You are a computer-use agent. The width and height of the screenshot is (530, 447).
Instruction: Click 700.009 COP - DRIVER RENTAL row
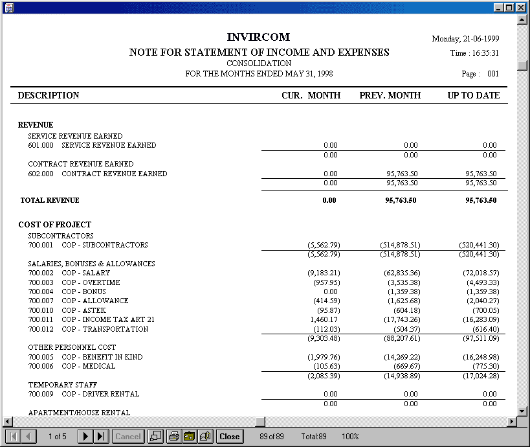click(x=263, y=394)
